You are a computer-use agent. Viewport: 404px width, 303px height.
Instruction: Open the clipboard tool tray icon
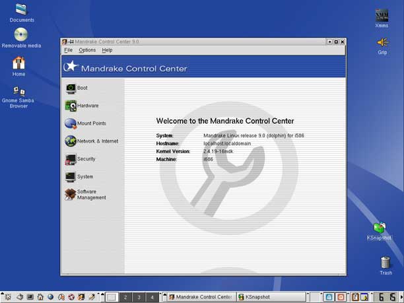pyautogui.click(x=355, y=297)
